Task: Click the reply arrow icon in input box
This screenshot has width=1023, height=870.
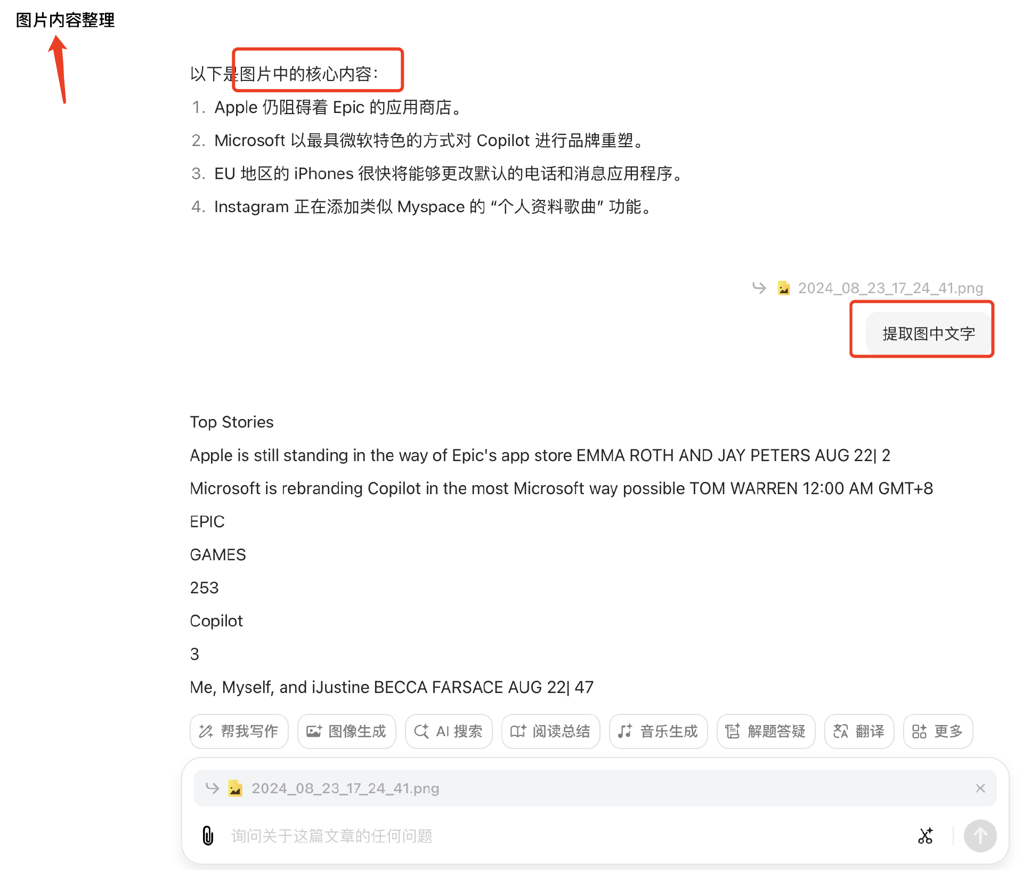Action: pyautogui.click(x=212, y=788)
